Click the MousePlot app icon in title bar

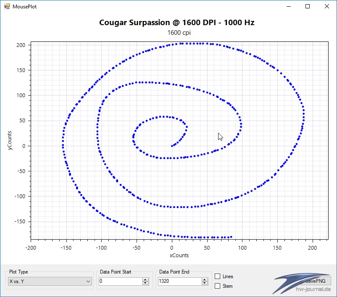click(7, 6)
